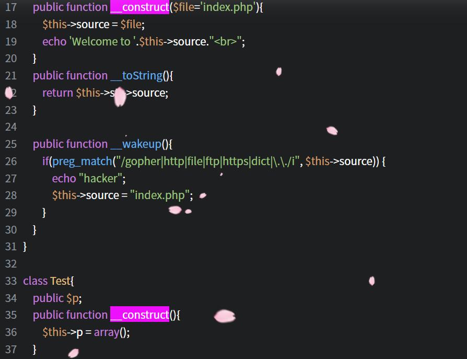This screenshot has width=467, height=359.
Task: Click line number 17 in the gutter
Action: [11, 7]
